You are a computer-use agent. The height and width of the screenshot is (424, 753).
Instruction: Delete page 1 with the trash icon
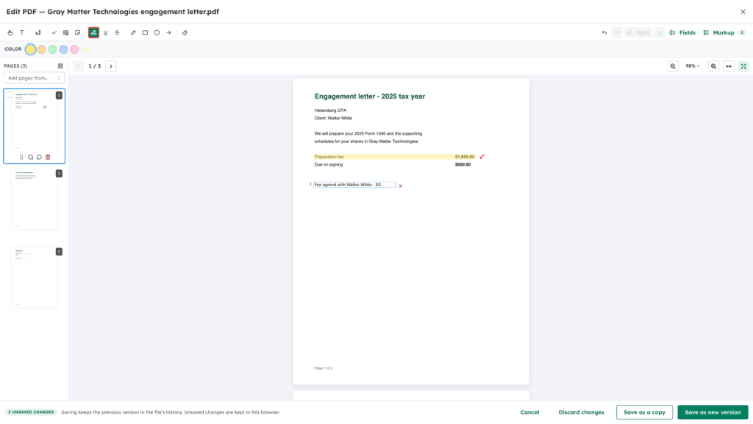pos(48,158)
